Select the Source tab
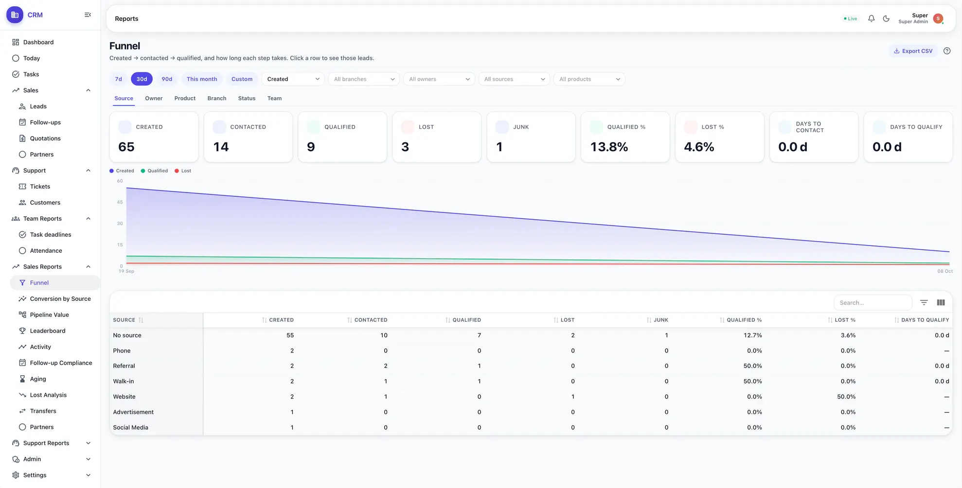 point(124,98)
